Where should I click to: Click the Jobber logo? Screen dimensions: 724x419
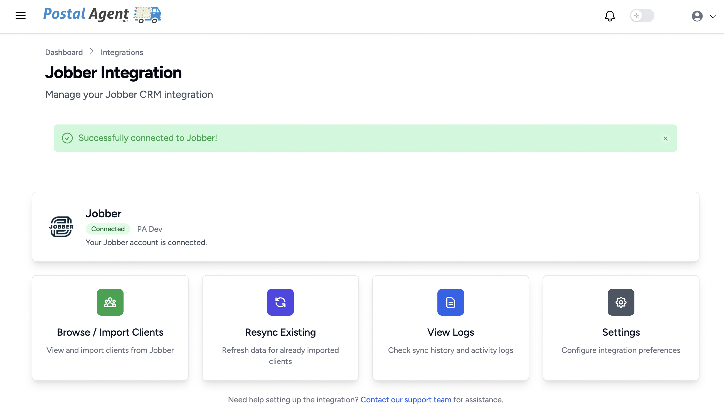tap(61, 227)
